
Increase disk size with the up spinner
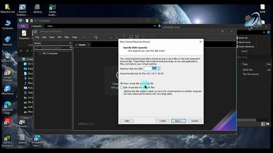point(159,68)
